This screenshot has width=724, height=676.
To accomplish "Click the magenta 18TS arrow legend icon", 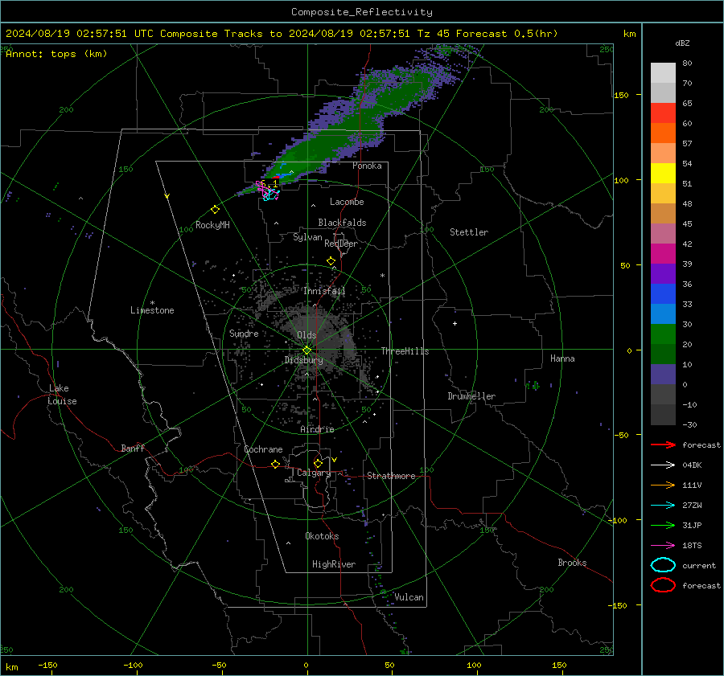I will coord(663,546).
